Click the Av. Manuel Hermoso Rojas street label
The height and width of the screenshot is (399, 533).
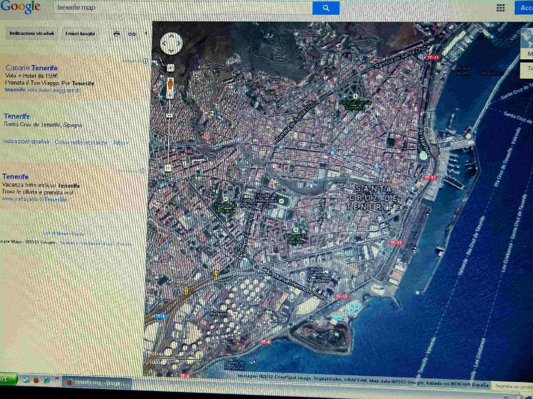point(296,285)
